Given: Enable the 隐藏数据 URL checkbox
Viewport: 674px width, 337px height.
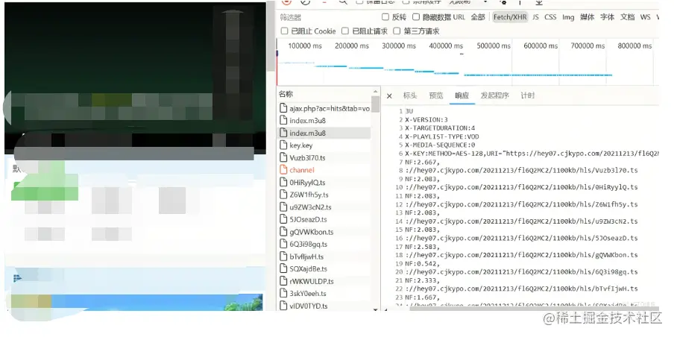Looking at the screenshot, I should tap(416, 17).
